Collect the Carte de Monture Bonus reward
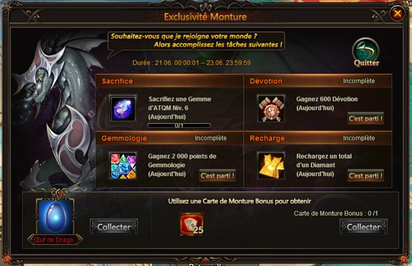Image resolution: width=412 pixels, height=266 pixels. tap(364, 227)
